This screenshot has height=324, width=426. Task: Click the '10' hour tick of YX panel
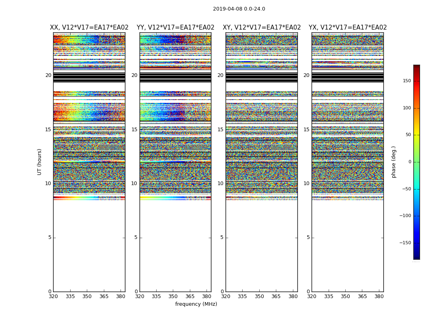point(307,183)
